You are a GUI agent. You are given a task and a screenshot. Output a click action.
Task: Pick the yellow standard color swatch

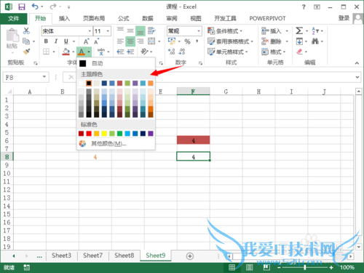pyautogui.click(x=104, y=134)
